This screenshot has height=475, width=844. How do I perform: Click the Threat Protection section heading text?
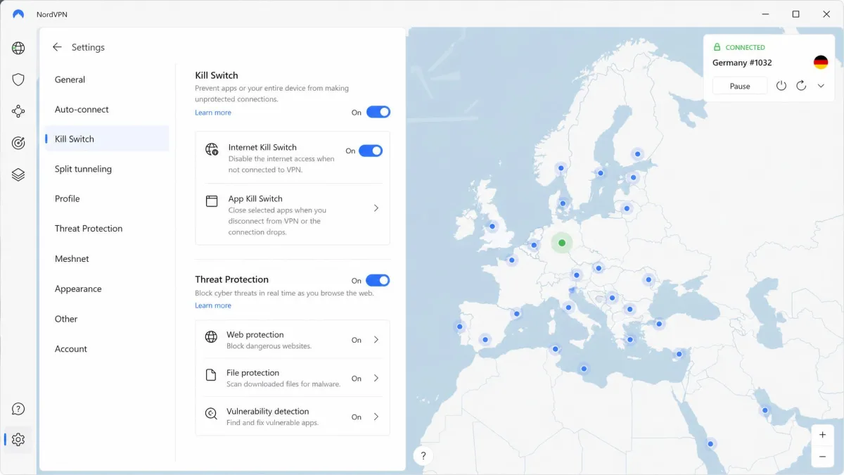pyautogui.click(x=232, y=279)
